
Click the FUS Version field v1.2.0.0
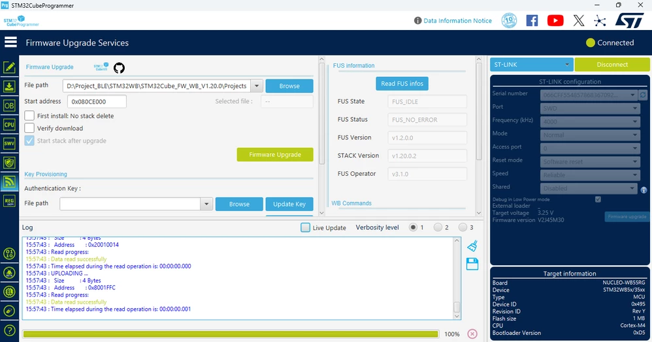[x=427, y=137]
